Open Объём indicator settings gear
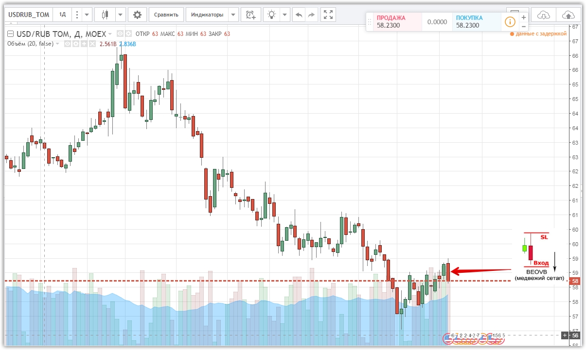This screenshot has height=350, width=586. tap(76, 44)
